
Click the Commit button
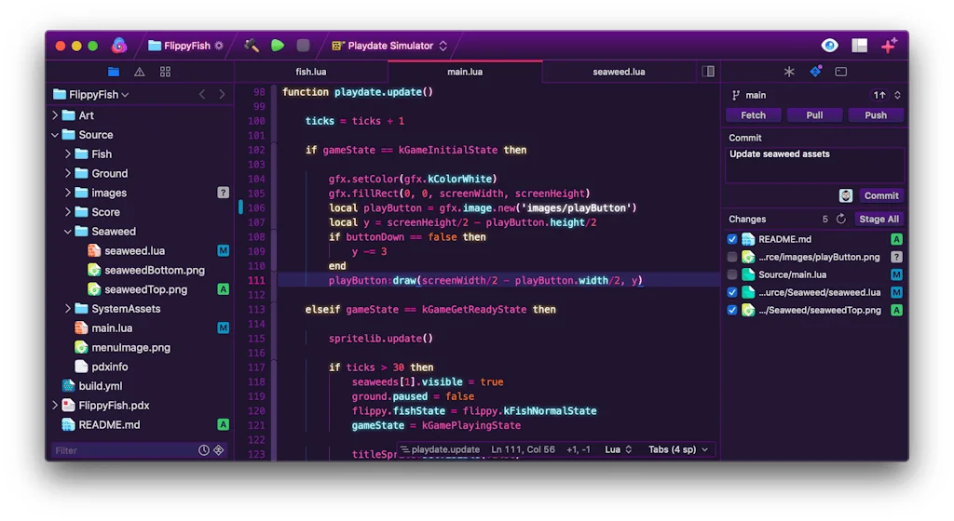[x=881, y=195]
